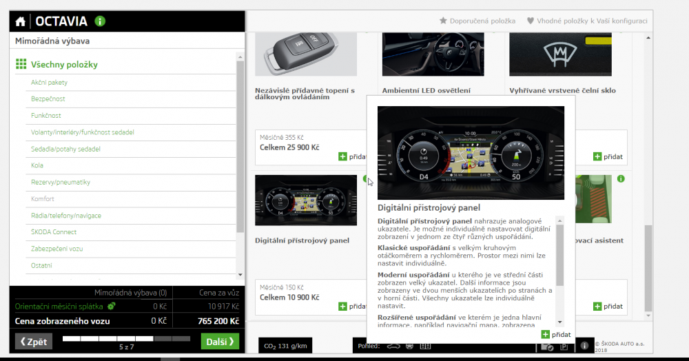
Task: Click the total price 765 200 Kč
Action: click(218, 321)
